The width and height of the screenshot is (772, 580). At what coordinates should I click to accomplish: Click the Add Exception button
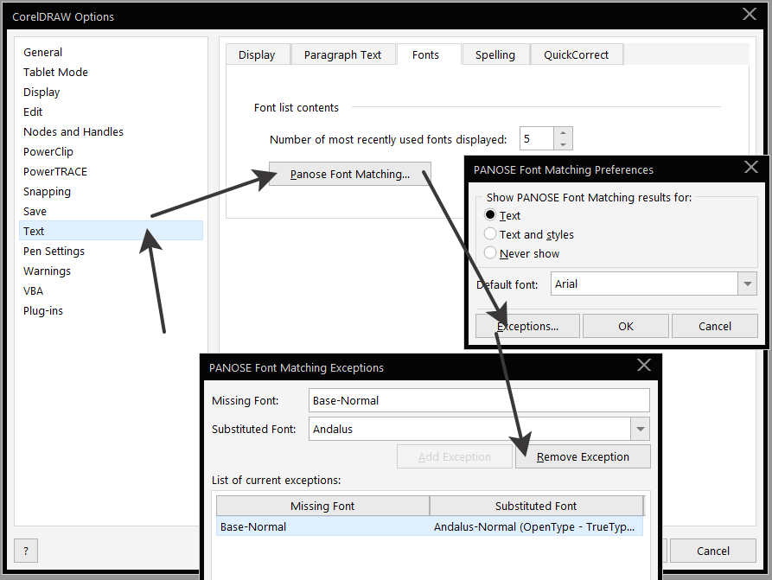pos(455,457)
